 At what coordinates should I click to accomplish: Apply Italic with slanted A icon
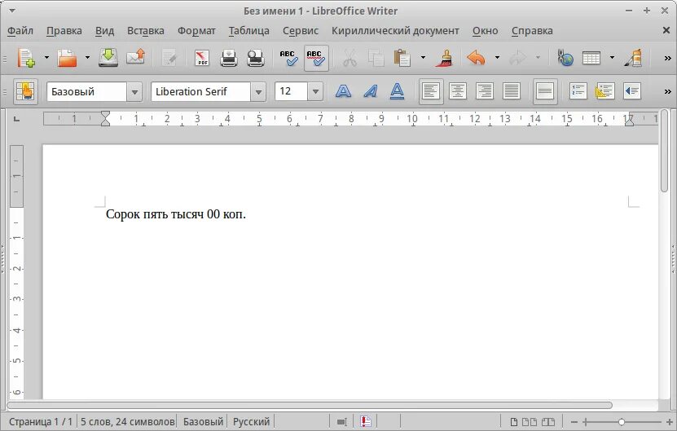pyautogui.click(x=370, y=91)
